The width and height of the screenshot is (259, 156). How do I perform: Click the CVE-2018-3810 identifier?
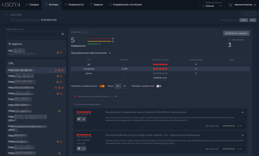point(83,140)
